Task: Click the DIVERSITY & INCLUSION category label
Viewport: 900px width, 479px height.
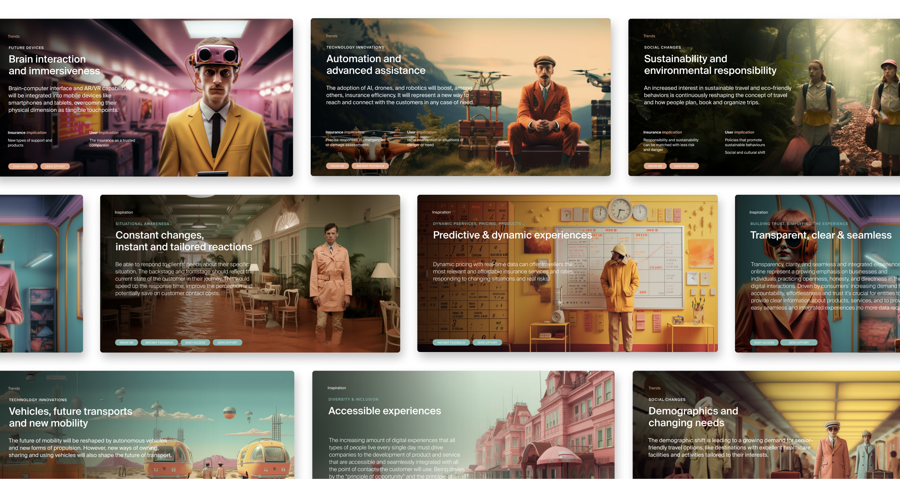Action: point(353,399)
